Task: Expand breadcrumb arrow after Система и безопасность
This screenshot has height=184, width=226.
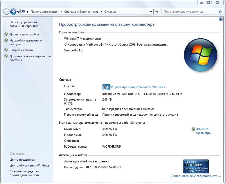Action: [x=102, y=12]
